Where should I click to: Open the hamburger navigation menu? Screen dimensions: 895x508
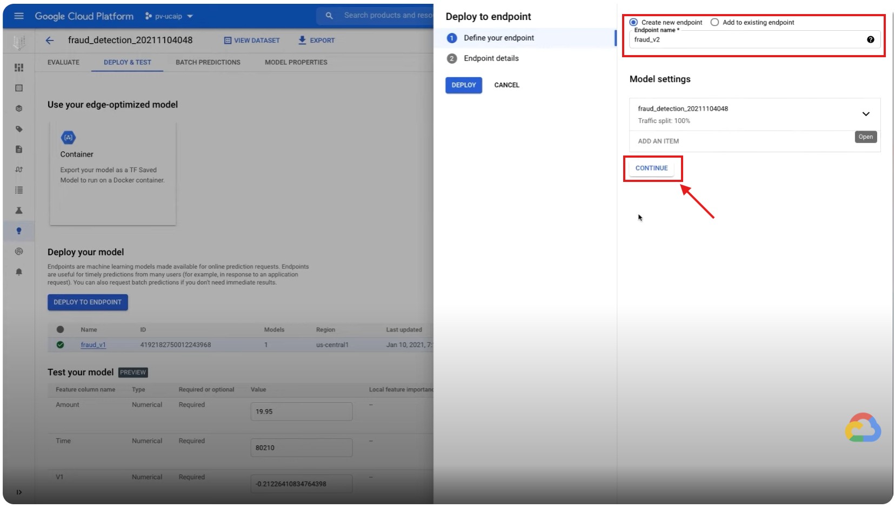pos(19,16)
